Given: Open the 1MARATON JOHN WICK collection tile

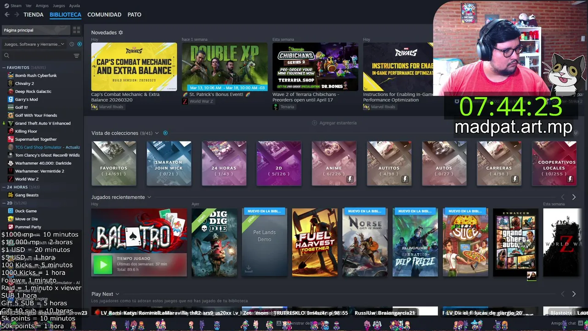Looking at the screenshot, I should [x=169, y=164].
